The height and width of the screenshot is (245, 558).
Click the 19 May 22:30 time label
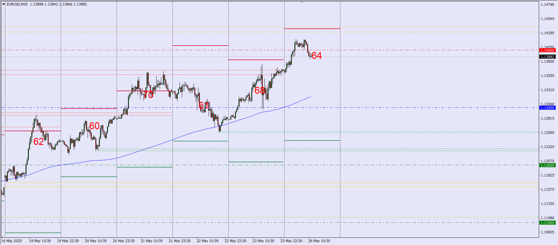(x=68, y=241)
